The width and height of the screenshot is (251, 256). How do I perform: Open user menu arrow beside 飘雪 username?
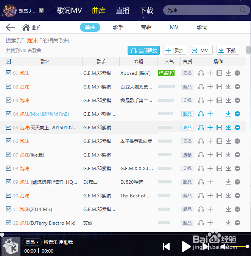click(x=41, y=11)
